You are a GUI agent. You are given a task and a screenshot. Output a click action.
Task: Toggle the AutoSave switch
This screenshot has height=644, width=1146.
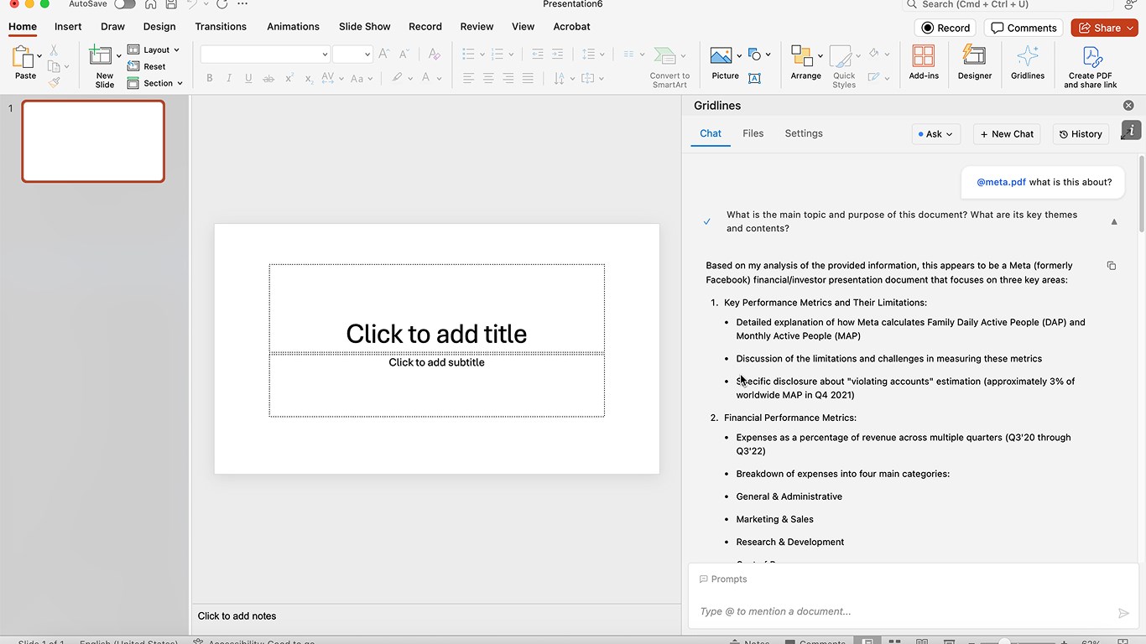pyautogui.click(x=125, y=4)
